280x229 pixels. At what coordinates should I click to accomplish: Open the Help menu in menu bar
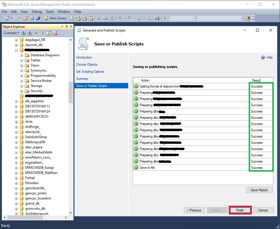(78, 12)
